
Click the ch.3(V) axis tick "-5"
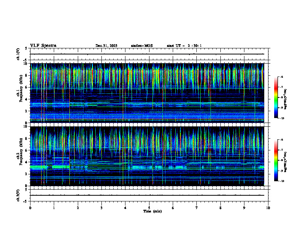26,202
